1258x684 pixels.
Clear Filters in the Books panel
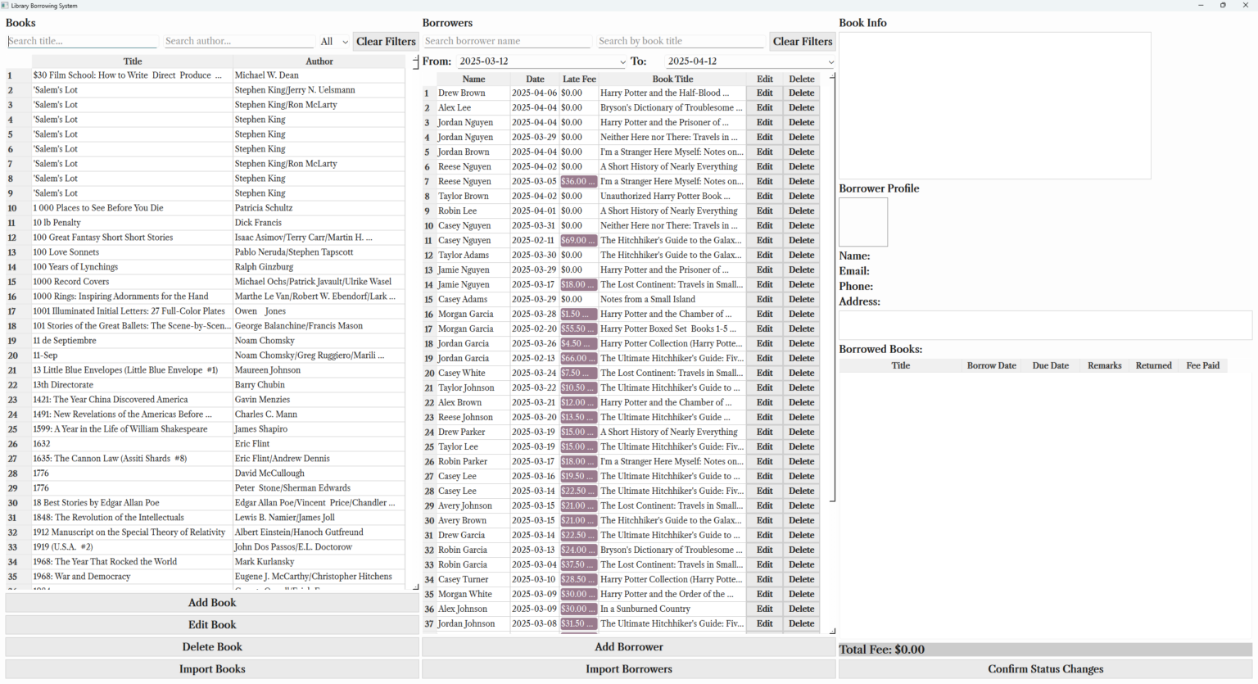coord(386,42)
